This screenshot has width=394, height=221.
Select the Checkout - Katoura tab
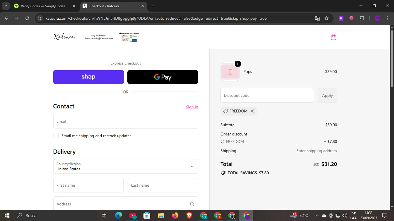point(114,6)
